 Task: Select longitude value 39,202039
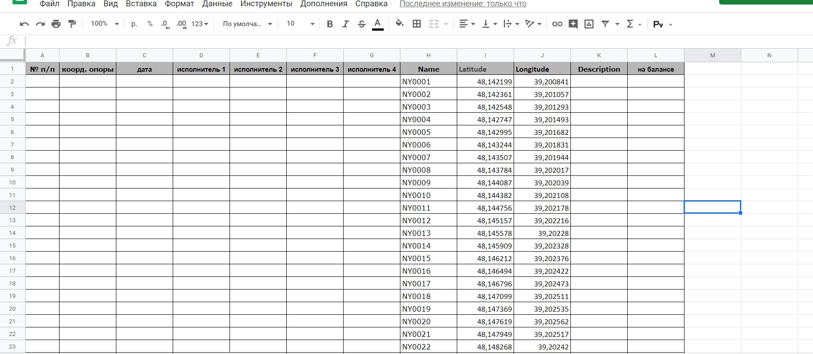tap(542, 183)
